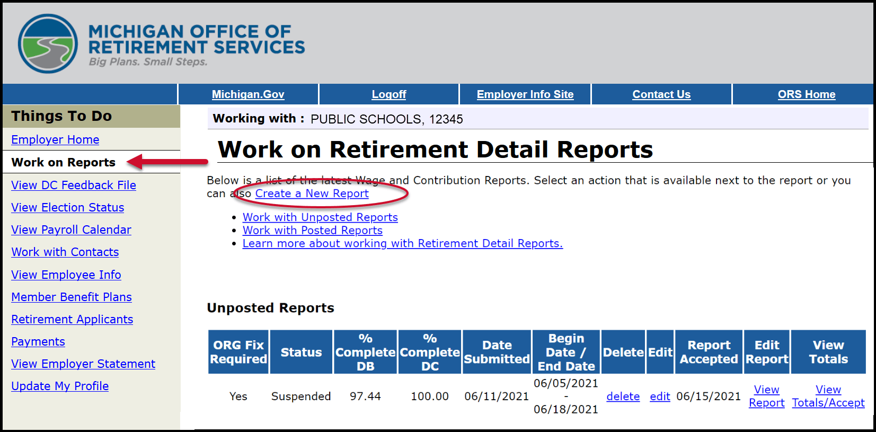Click the Report Accepted column header
This screenshot has height=432, width=876.
[x=709, y=352]
